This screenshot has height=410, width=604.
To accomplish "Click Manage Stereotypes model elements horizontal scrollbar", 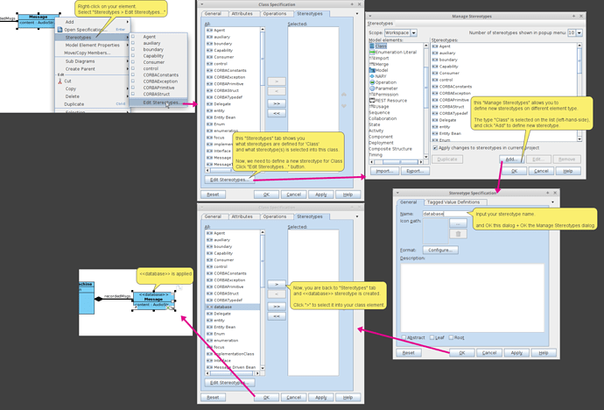I will (396, 162).
